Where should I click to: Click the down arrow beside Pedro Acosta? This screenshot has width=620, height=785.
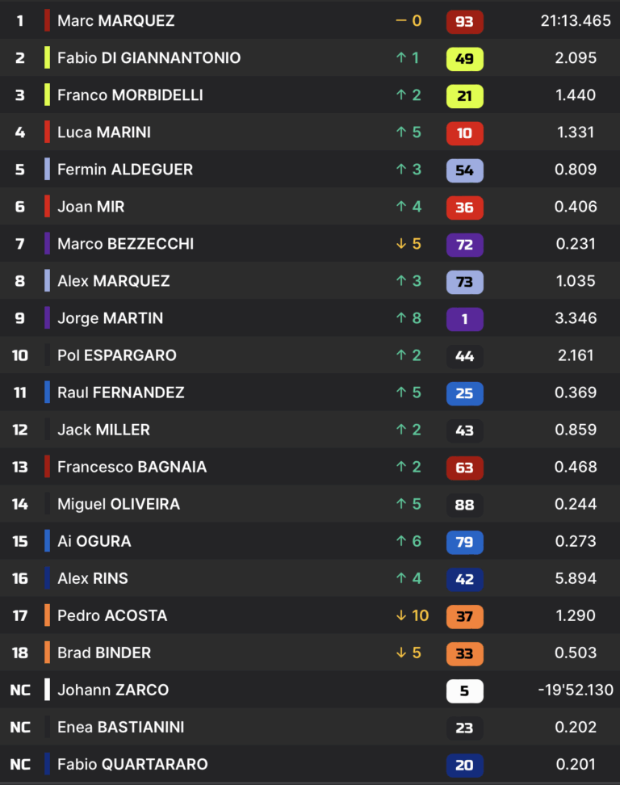click(400, 615)
